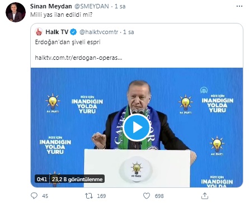Click the retweet arrows icon
Screen dimensions: 249x203
click(89, 196)
